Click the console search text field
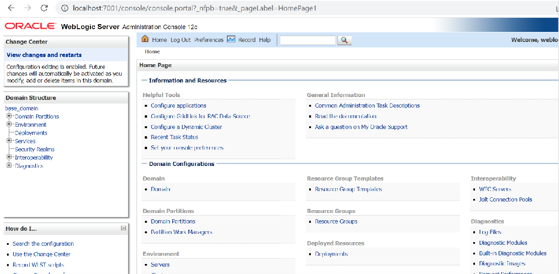 tap(307, 41)
